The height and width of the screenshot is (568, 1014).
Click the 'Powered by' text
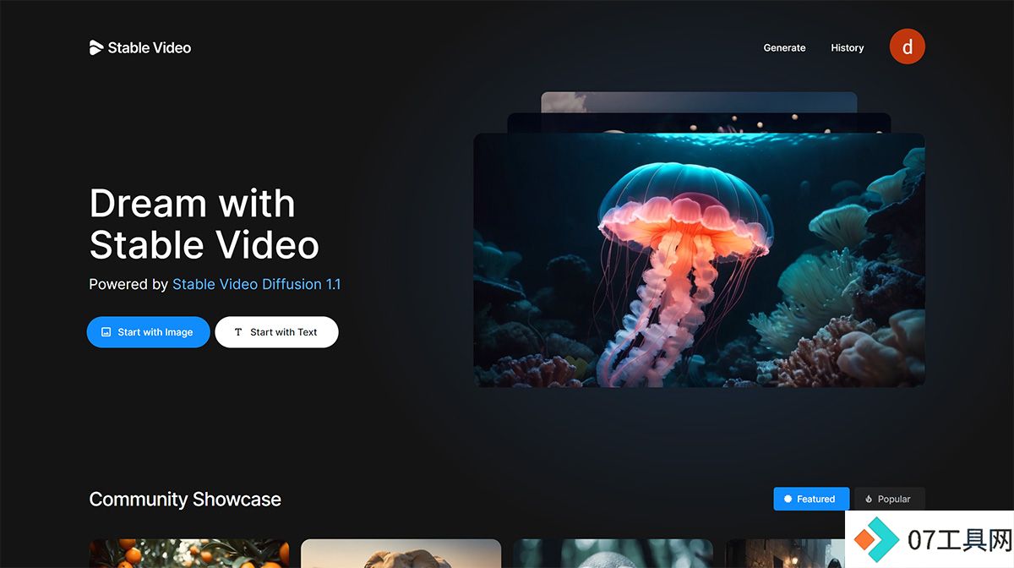coord(128,285)
